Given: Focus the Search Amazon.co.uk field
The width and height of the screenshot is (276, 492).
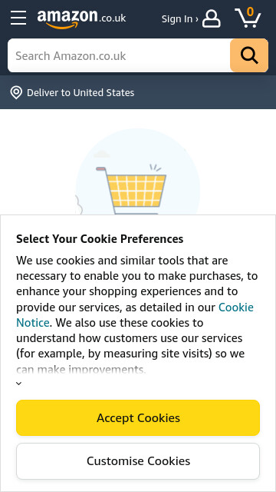Looking at the screenshot, I should click(x=119, y=55).
